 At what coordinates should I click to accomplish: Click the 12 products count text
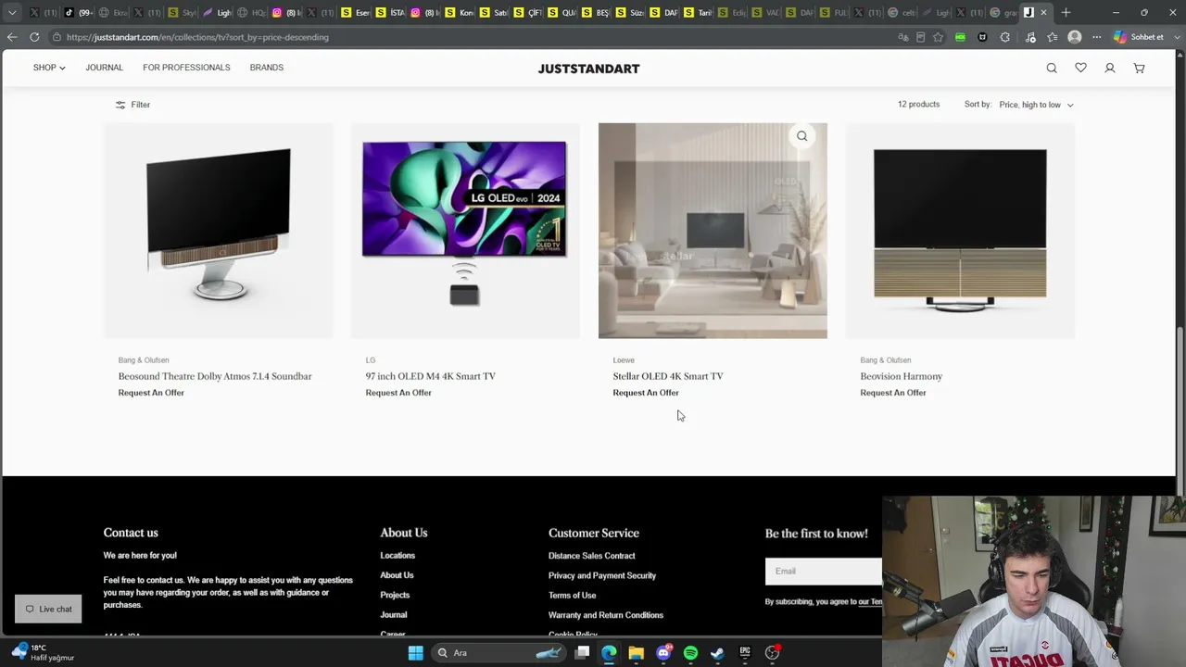tap(918, 105)
